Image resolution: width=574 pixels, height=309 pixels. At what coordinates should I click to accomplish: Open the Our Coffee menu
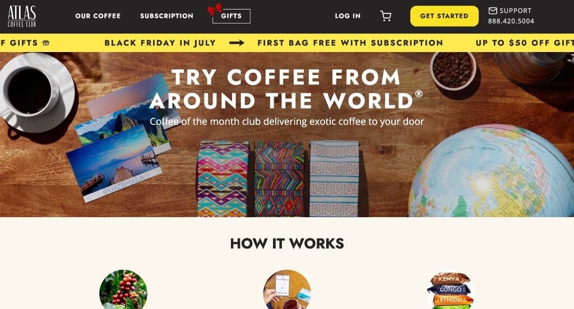(x=98, y=16)
